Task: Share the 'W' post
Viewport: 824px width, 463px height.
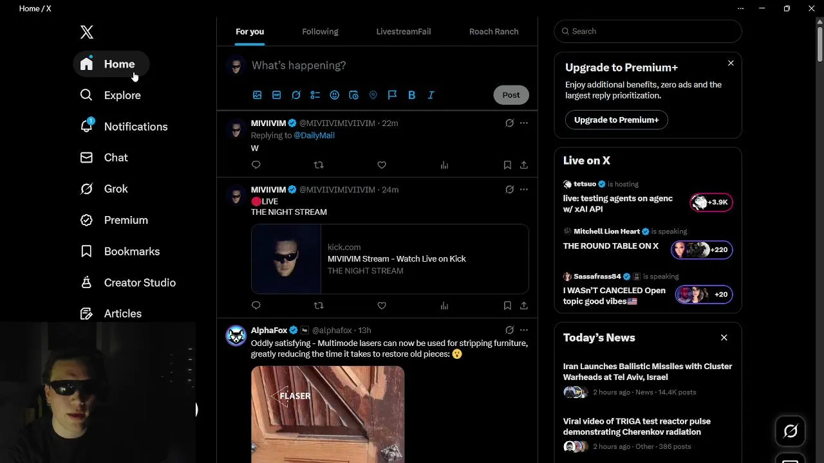Action: pos(524,165)
